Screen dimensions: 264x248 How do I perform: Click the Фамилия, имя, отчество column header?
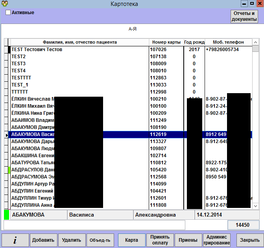click(79, 42)
